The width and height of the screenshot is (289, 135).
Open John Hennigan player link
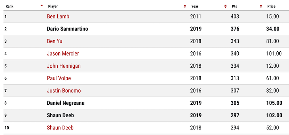point(64,66)
